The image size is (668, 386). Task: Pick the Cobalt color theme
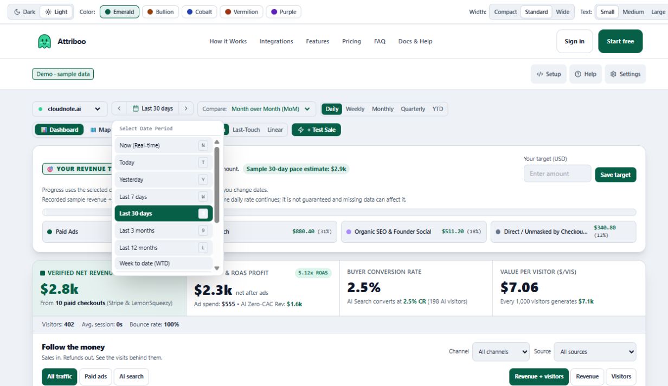click(200, 12)
